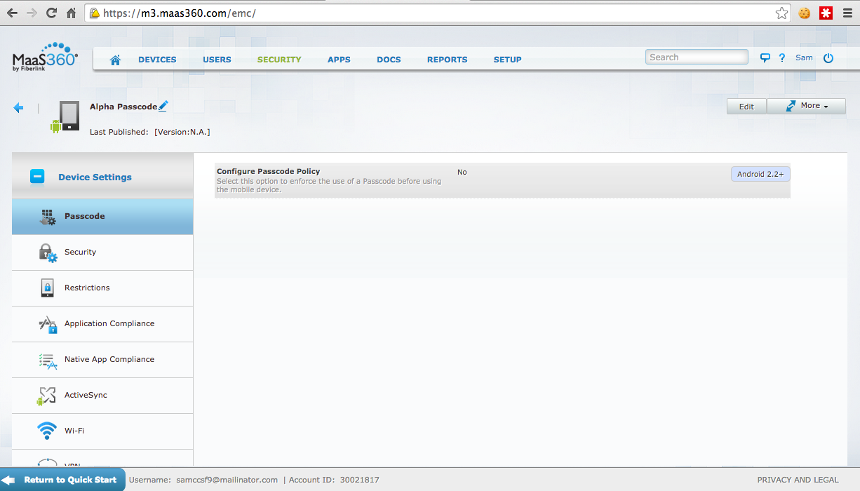Select Passcode in the sidebar
This screenshot has width=860, height=491.
(102, 217)
